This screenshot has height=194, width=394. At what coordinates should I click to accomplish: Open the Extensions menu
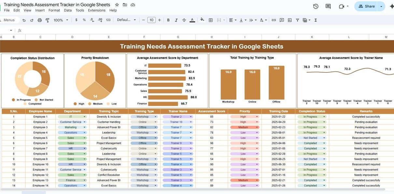pos(97,10)
